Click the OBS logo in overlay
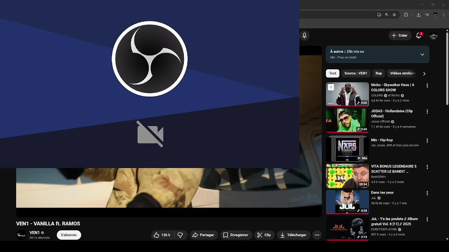The width and height of the screenshot is (449, 252). pyautogui.click(x=150, y=59)
